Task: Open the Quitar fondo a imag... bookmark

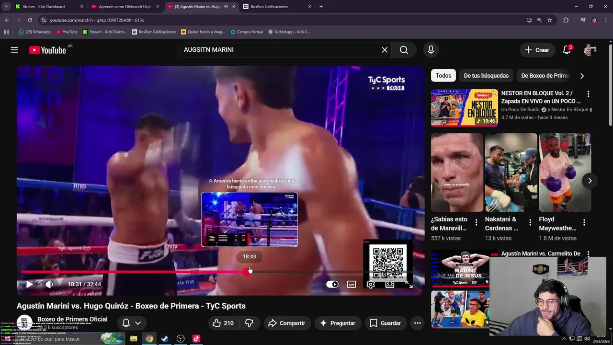Action: 203,32
